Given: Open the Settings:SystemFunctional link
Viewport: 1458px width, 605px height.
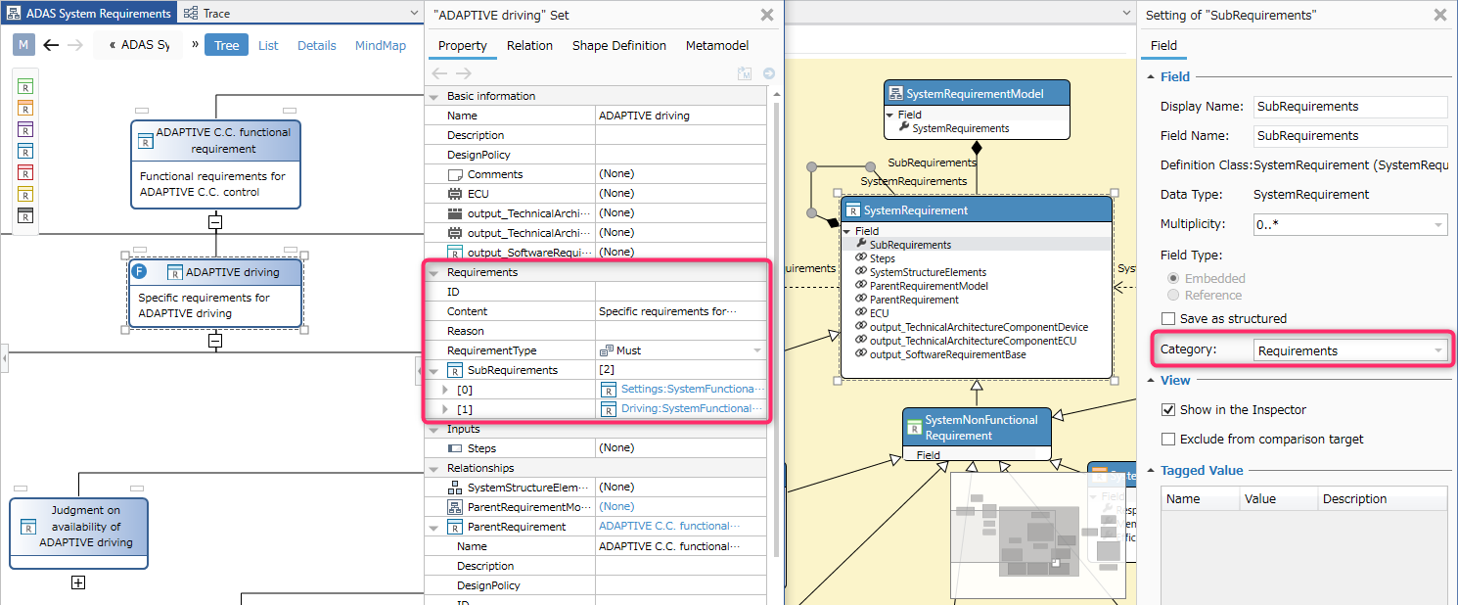Looking at the screenshot, I should point(691,390).
